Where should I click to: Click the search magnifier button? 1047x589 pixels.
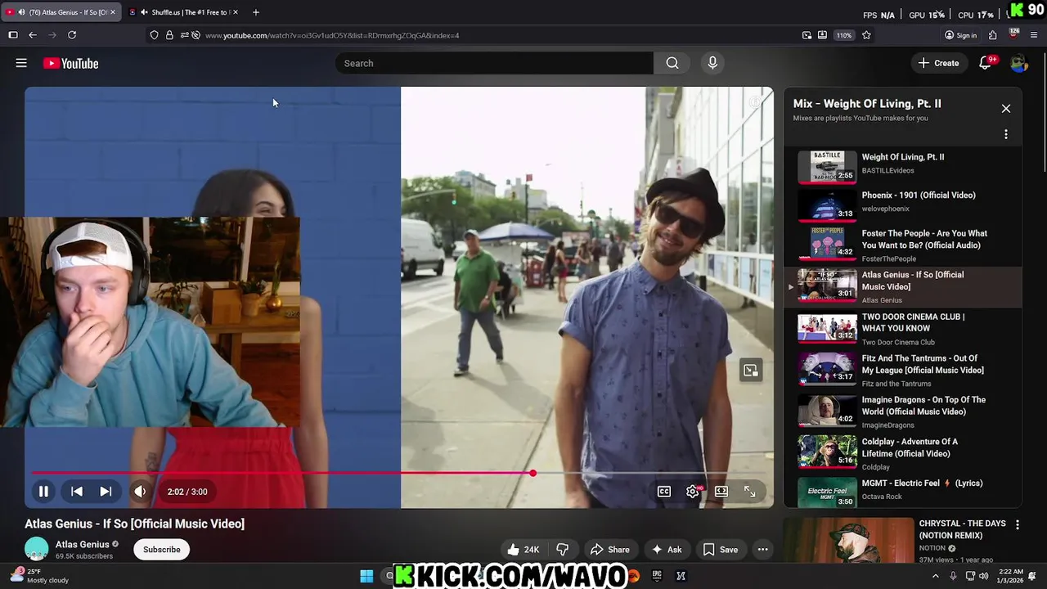click(672, 63)
